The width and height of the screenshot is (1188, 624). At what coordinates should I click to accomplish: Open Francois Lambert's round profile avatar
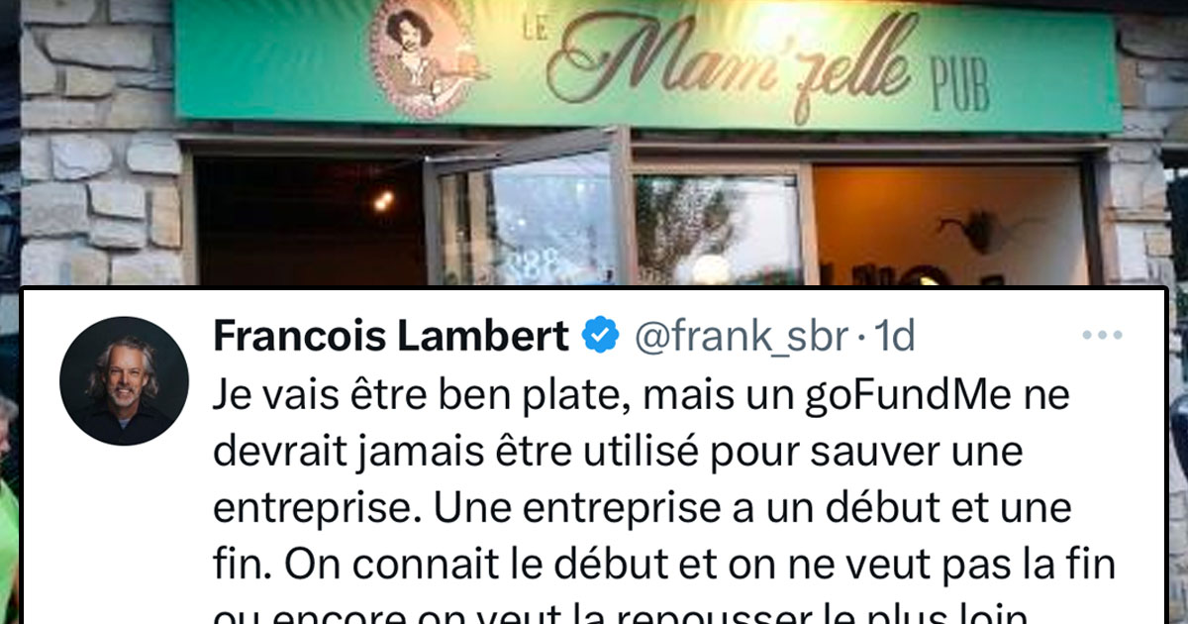[124, 381]
